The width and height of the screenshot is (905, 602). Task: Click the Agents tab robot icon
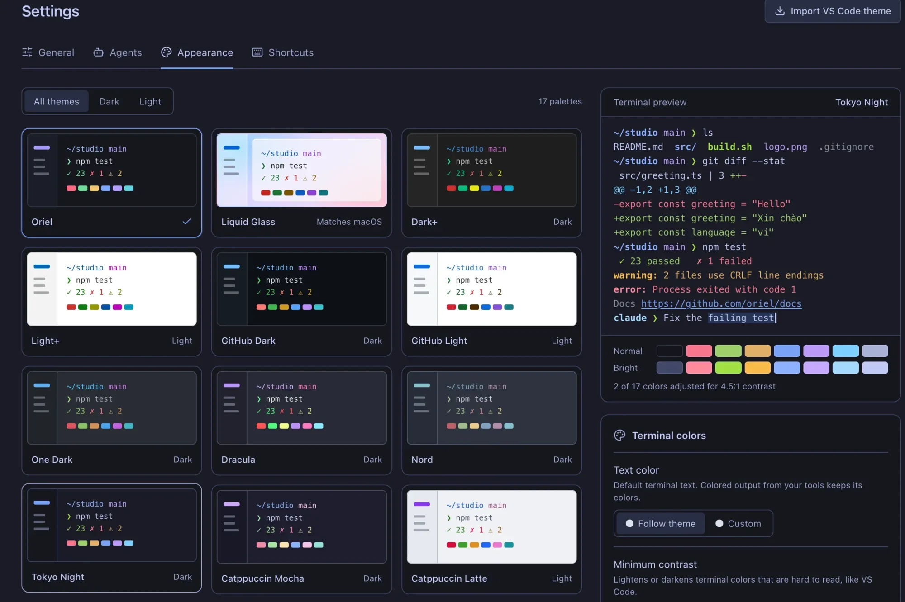[x=99, y=52]
